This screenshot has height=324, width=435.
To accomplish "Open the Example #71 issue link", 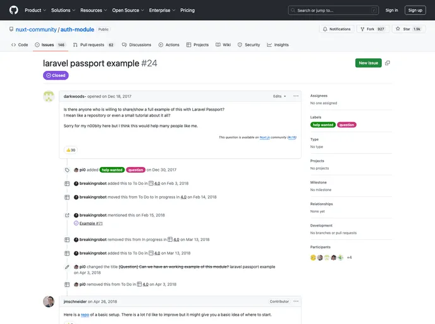I will tap(91, 223).
